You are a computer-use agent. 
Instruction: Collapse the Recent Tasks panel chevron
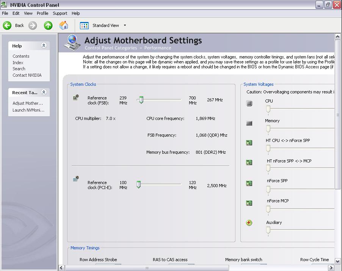(44, 92)
